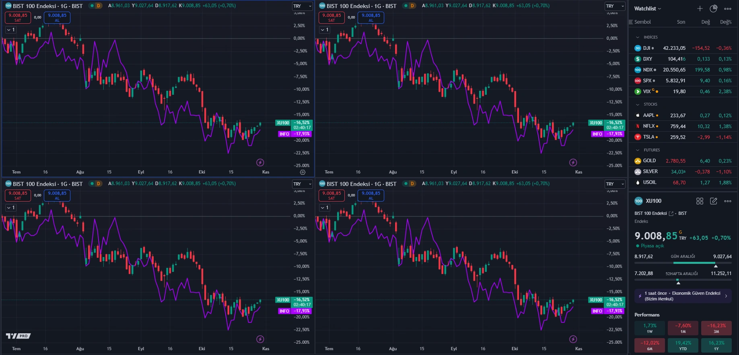Expand the indicator legend in top-right chart
This screenshot has width=739, height=355.
point(324,30)
